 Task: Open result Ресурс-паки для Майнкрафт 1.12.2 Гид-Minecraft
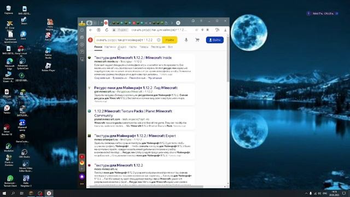tap(136, 88)
